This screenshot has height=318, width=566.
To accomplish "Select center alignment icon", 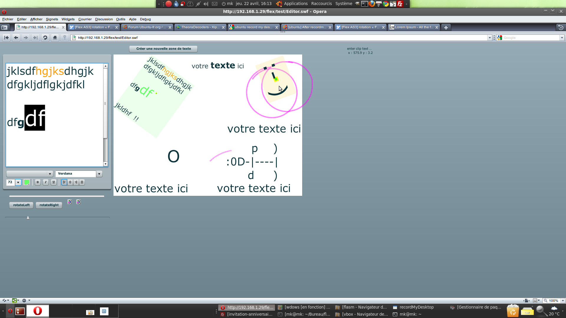I will pos(70,182).
